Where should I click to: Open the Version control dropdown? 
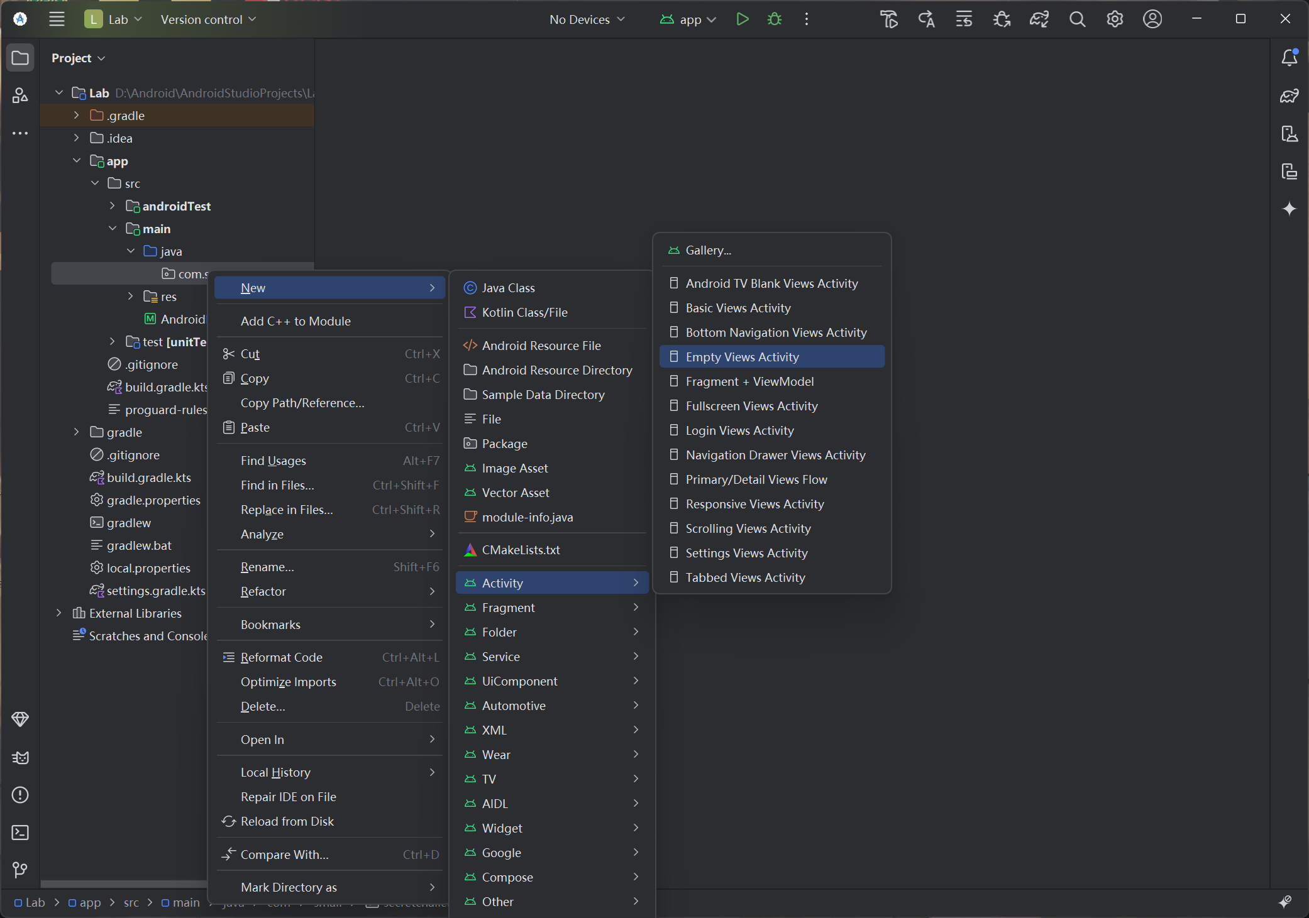[208, 19]
